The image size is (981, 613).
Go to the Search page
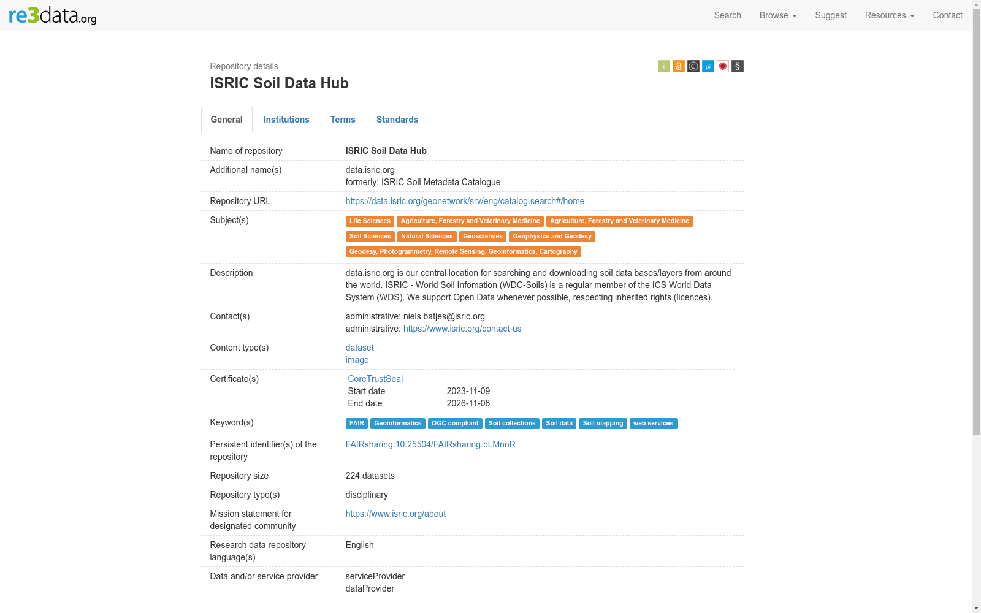point(728,15)
